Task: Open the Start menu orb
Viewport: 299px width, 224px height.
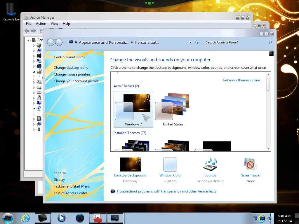Action: [8, 218]
